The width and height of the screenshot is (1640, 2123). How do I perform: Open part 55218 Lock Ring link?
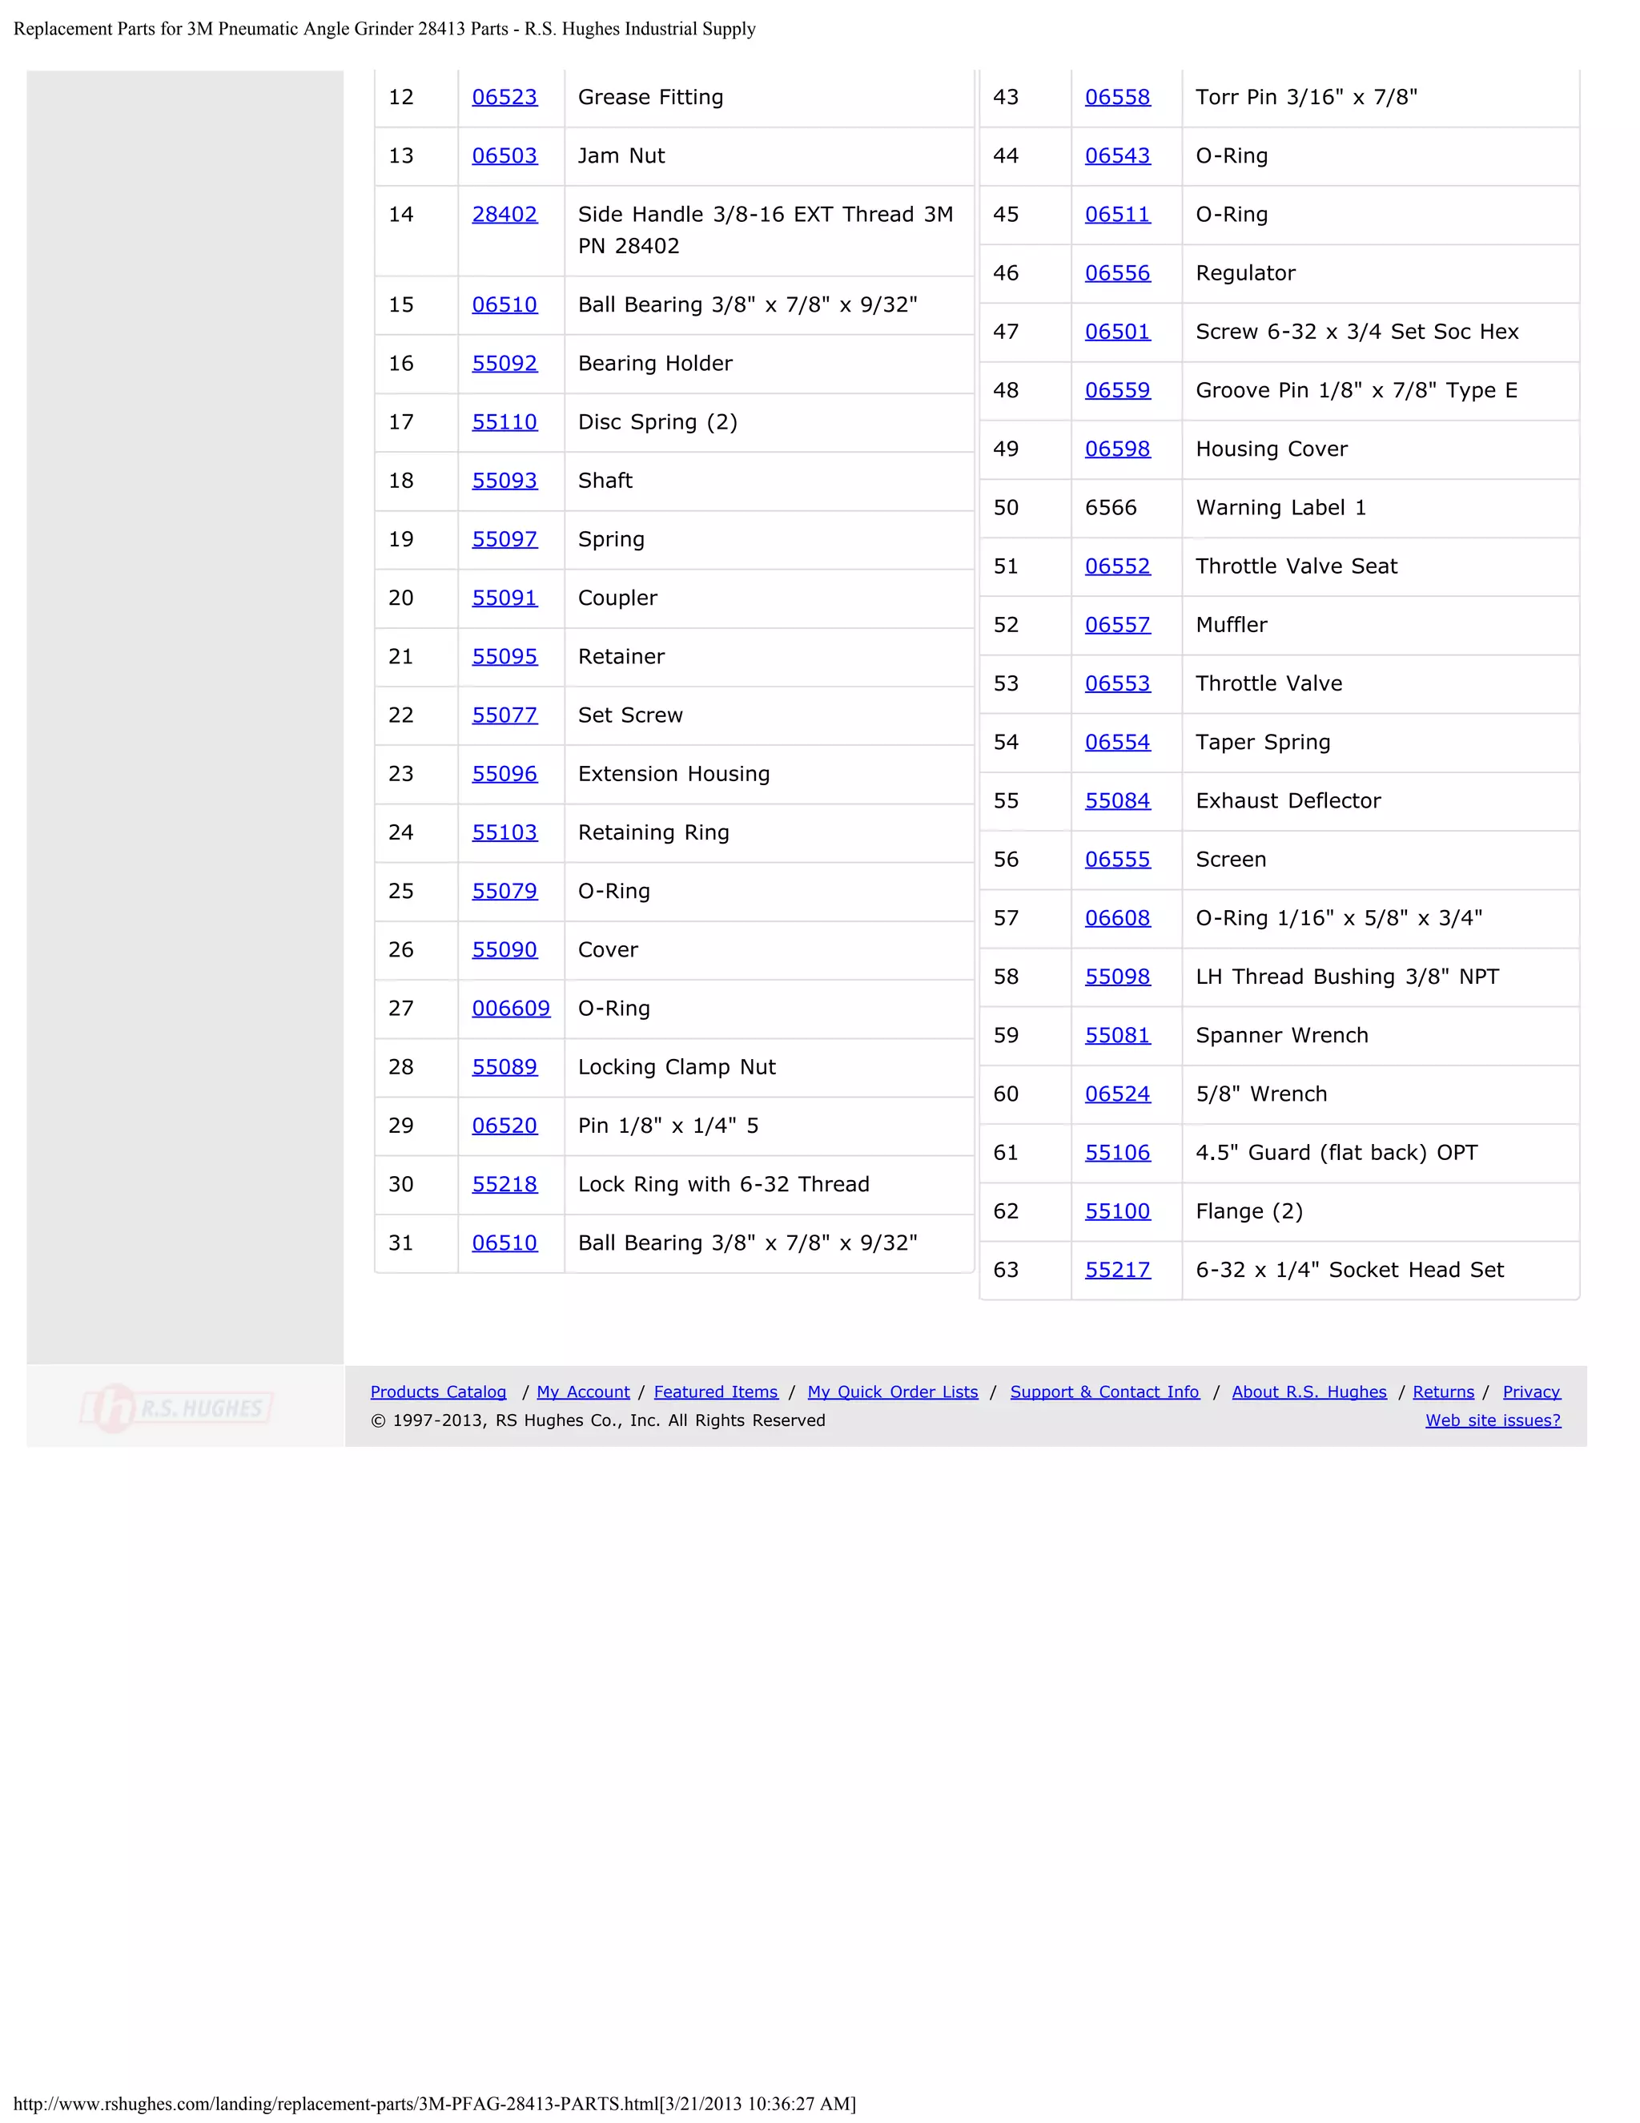click(x=504, y=1184)
